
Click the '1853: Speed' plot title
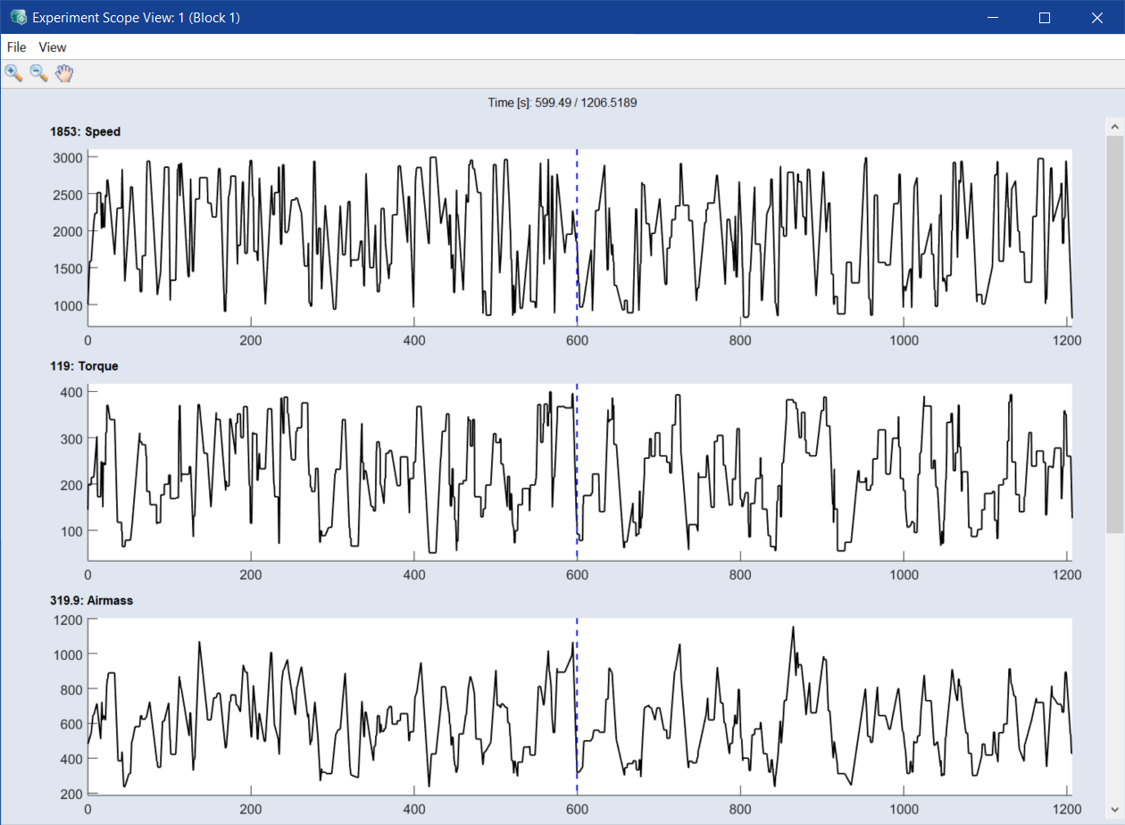pos(85,132)
